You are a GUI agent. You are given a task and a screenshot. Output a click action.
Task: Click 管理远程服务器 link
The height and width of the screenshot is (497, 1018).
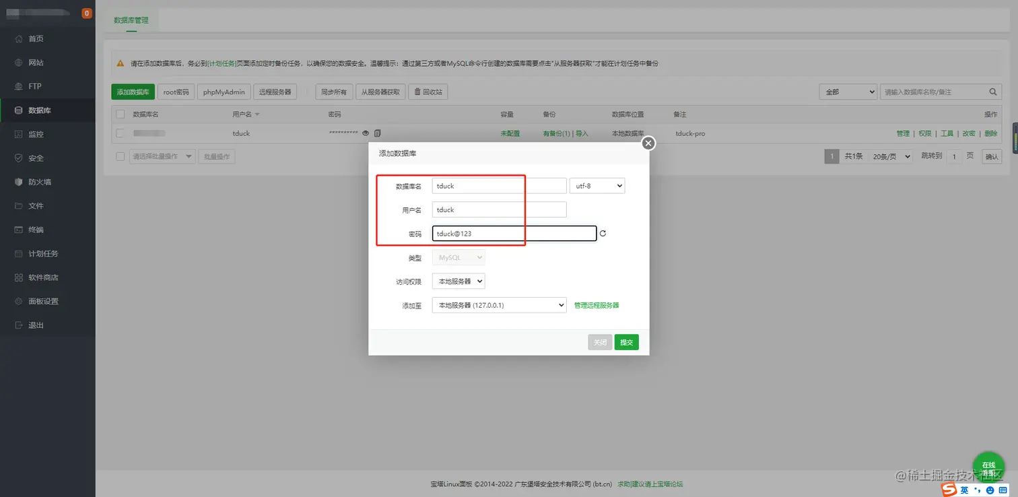point(597,305)
